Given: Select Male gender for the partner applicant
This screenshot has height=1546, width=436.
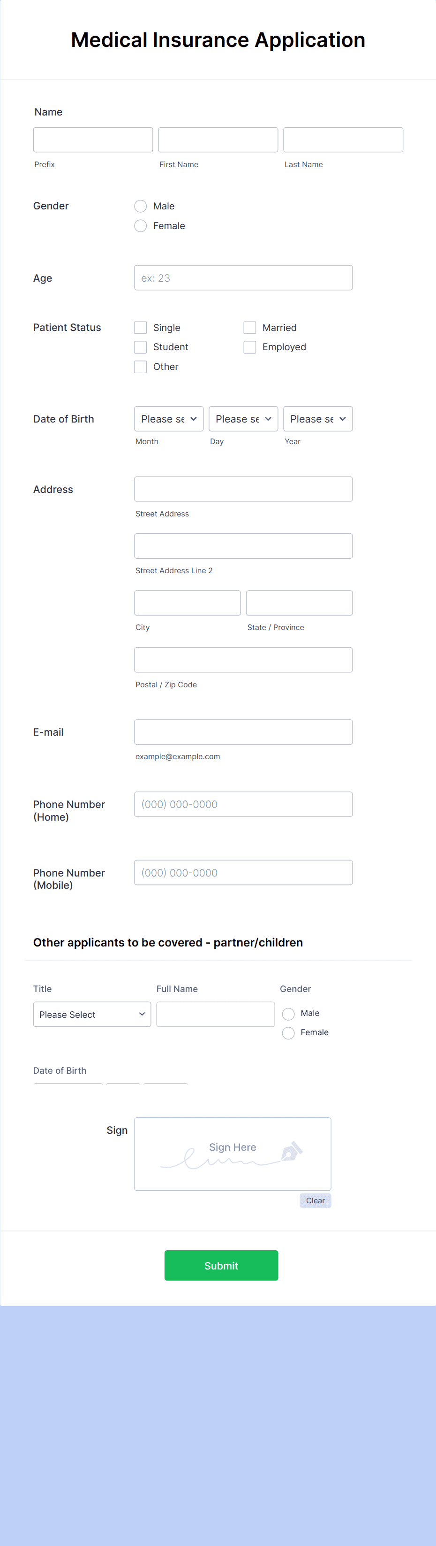Looking at the screenshot, I should point(288,1013).
